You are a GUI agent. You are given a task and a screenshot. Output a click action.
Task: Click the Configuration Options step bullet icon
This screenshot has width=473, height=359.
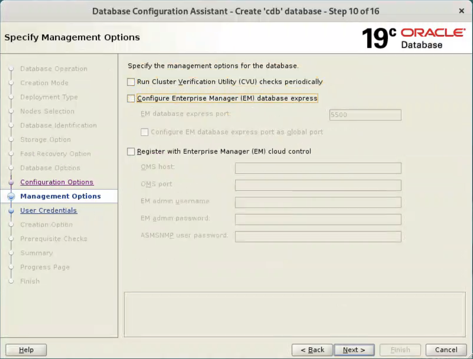click(11, 182)
